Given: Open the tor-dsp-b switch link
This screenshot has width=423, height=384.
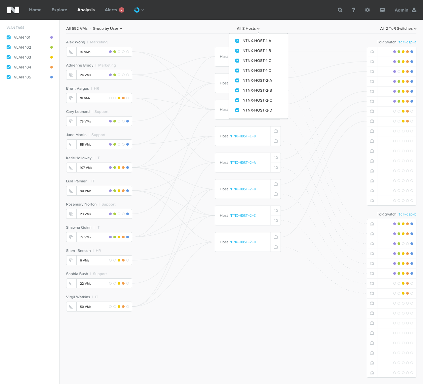Looking at the screenshot, I should 407,214.
